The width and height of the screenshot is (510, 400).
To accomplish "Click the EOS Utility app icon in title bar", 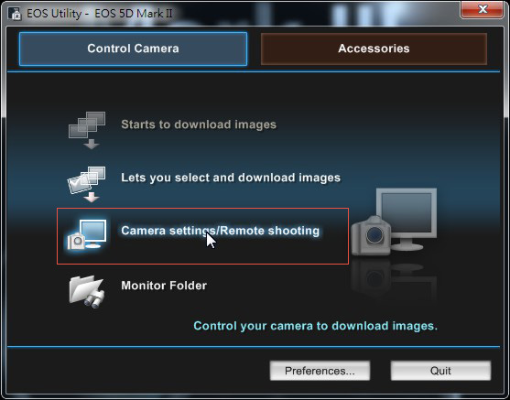I will pos(15,14).
